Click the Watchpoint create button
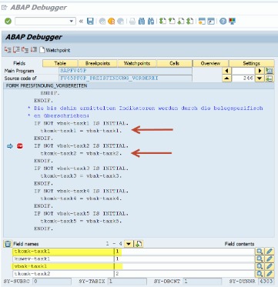Viewport: 278px width, 287px height. (55, 50)
